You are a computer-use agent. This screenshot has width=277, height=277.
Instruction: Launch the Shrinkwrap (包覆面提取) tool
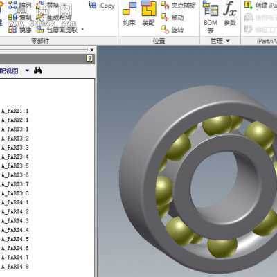(57, 30)
